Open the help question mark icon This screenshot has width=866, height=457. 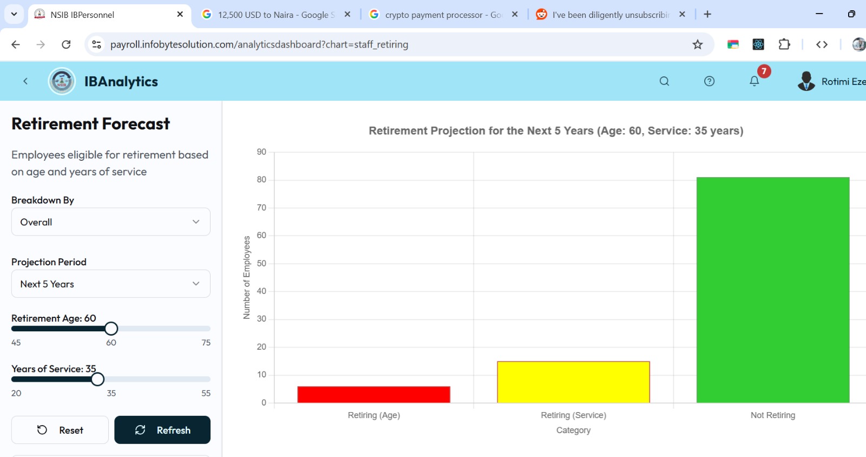tap(709, 81)
